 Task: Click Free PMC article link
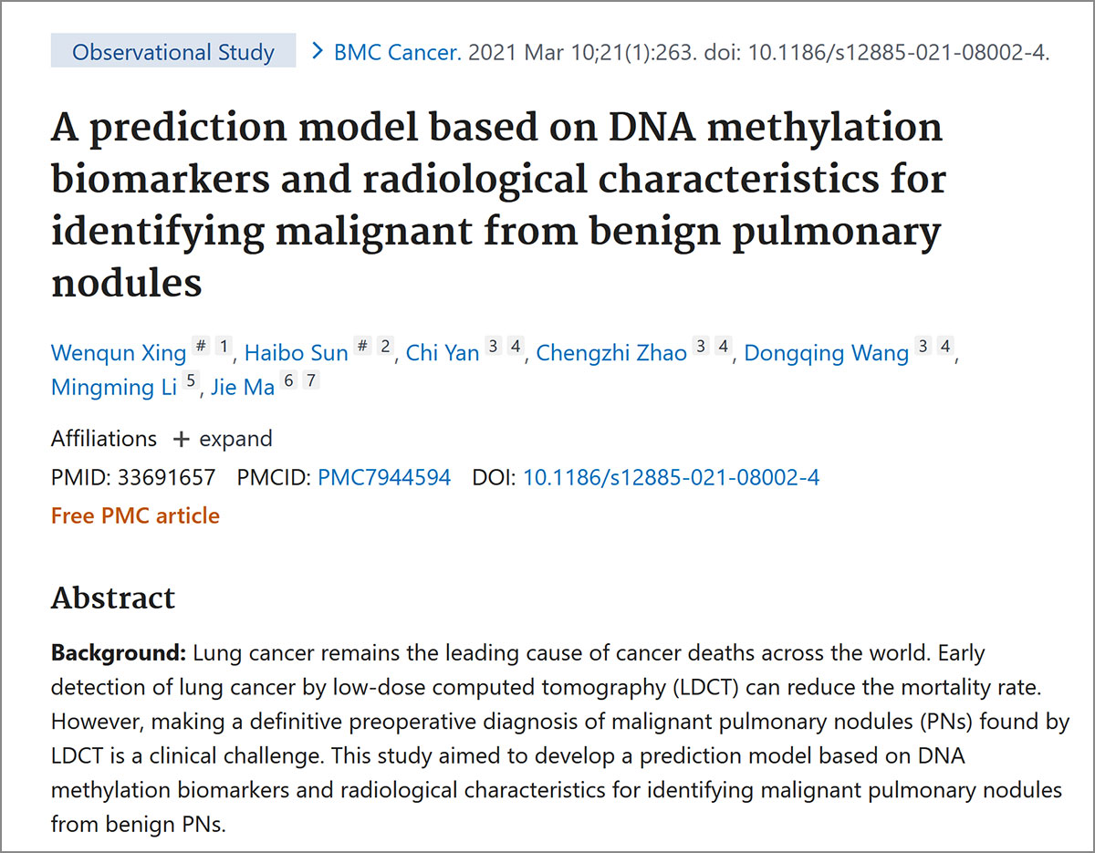(135, 515)
